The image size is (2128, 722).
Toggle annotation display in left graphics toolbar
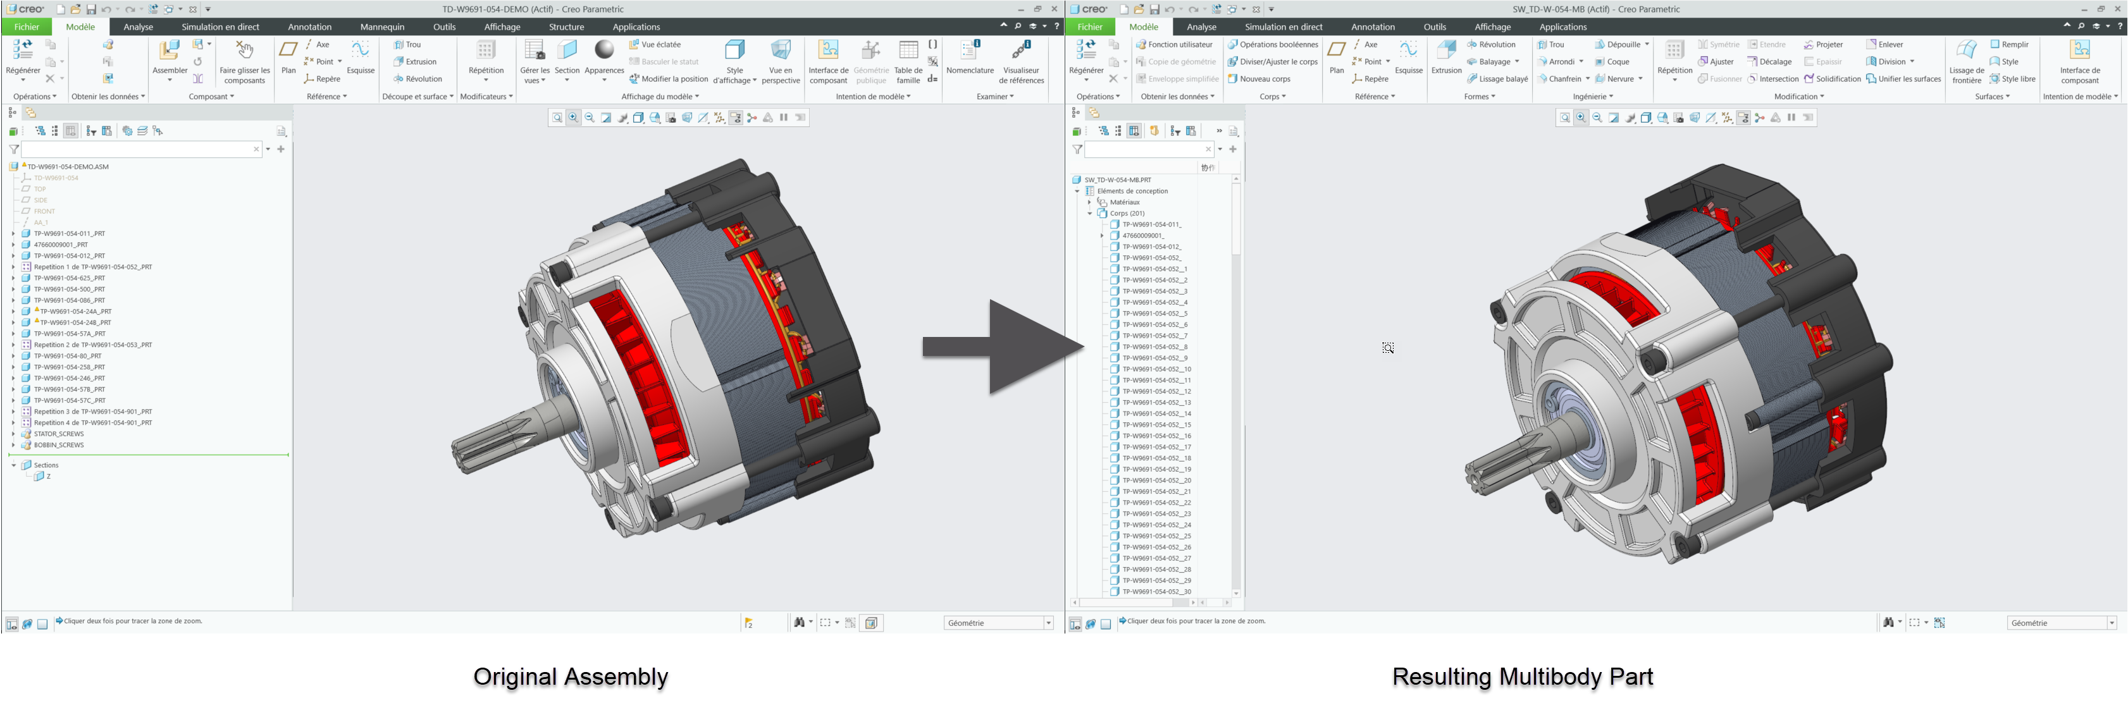point(735,118)
